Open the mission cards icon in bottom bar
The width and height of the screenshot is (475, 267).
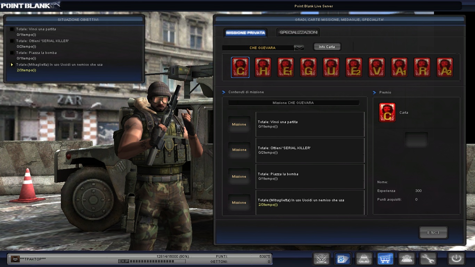coord(343,259)
